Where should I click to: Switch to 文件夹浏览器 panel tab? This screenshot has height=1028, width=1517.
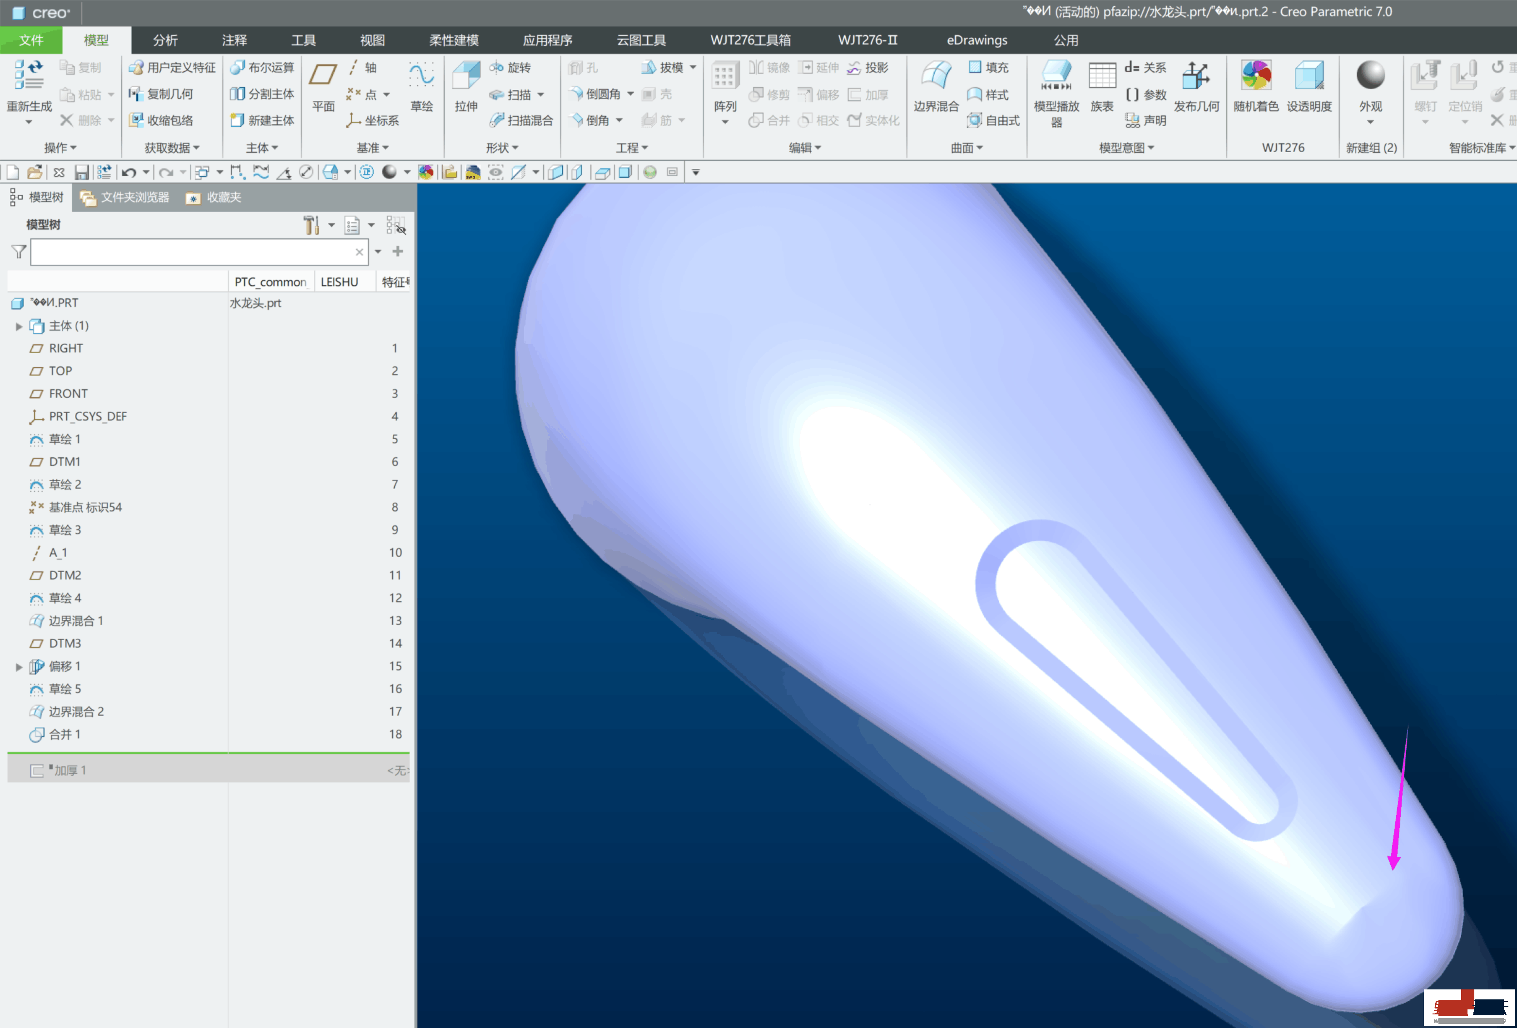tap(125, 198)
